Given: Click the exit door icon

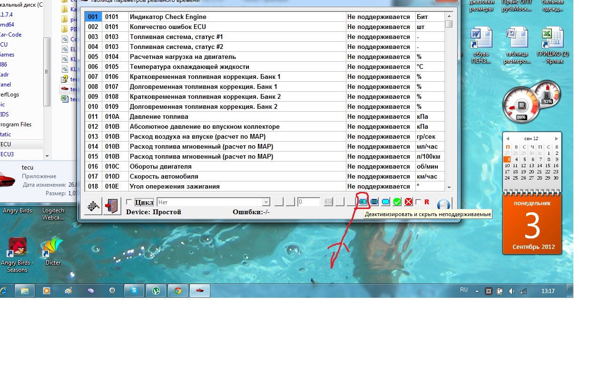Looking at the screenshot, I should coord(112,206).
